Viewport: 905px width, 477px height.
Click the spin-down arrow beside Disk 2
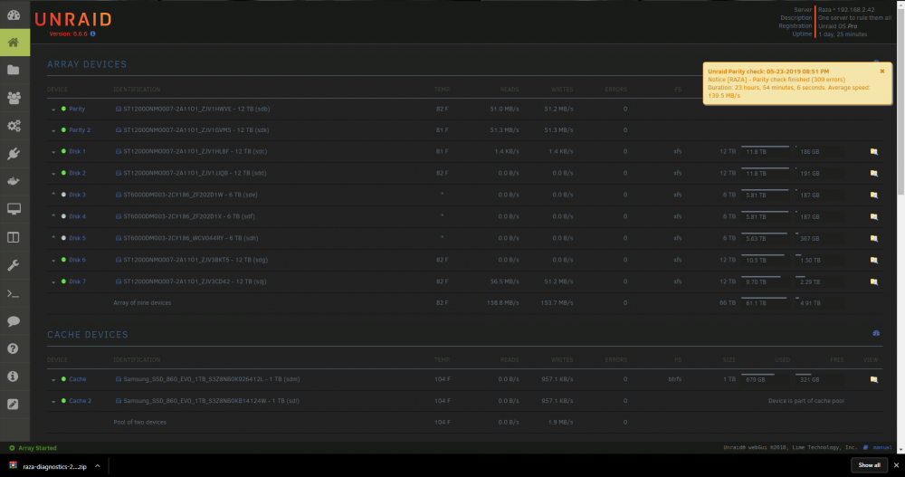point(53,173)
